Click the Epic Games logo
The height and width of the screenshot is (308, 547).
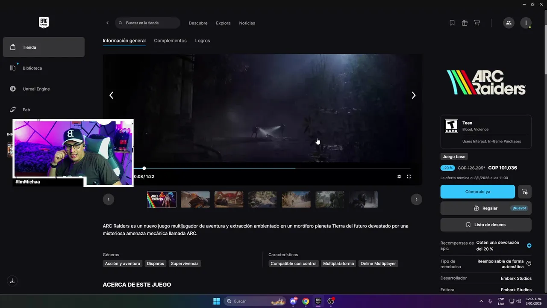click(x=44, y=23)
